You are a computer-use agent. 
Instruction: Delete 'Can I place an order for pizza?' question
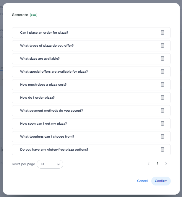[162, 32]
